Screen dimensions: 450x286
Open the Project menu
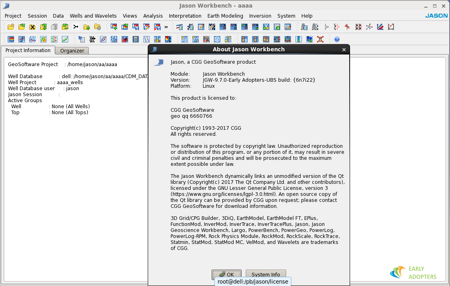coord(13,16)
